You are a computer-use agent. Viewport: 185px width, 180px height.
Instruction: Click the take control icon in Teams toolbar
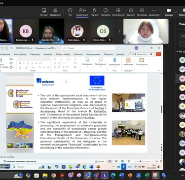point(44,12)
